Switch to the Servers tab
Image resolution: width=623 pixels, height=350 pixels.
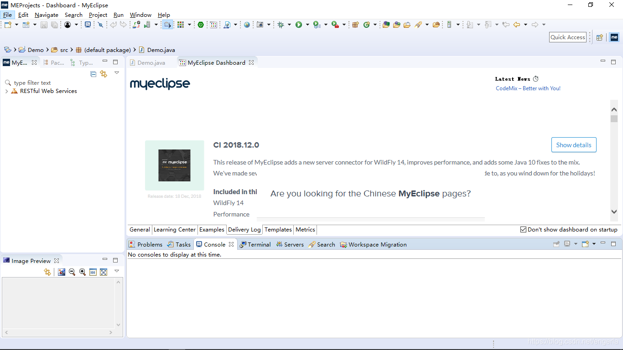[x=290, y=244]
